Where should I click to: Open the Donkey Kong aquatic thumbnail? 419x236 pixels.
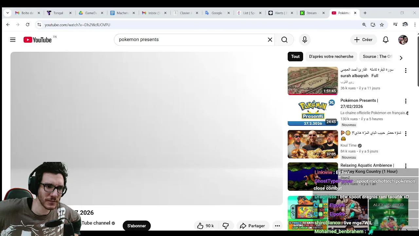pos(313,177)
